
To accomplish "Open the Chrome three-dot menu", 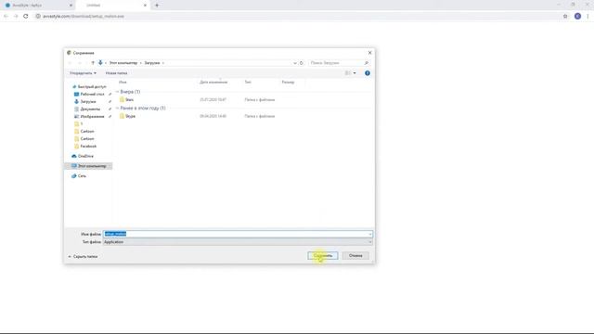I will click(x=588, y=17).
